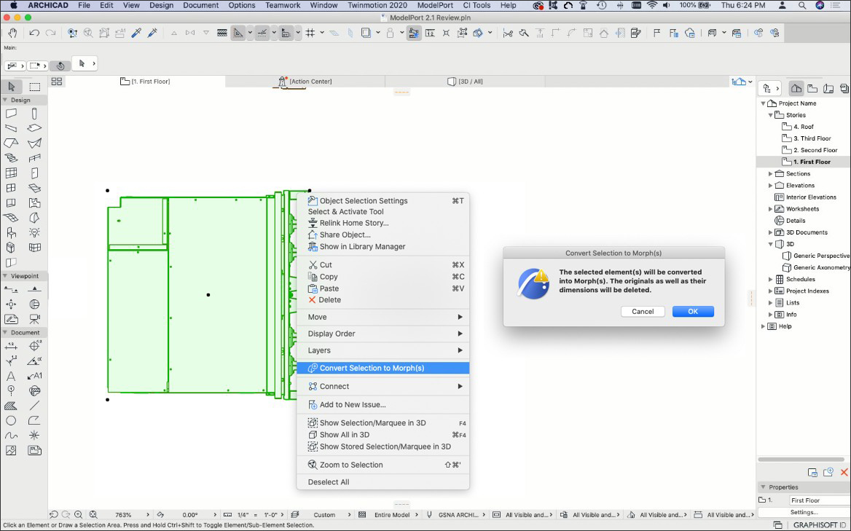851x531 pixels.
Task: Activate the Roof tool
Action: (x=11, y=143)
